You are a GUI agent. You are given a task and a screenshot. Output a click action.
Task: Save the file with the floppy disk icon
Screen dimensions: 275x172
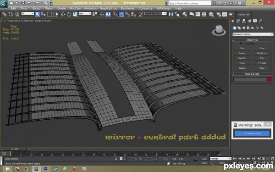click(23, 3)
